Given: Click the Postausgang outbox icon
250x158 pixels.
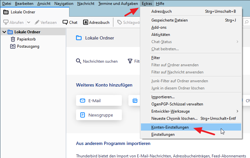Looking at the screenshot, I should (13, 46).
